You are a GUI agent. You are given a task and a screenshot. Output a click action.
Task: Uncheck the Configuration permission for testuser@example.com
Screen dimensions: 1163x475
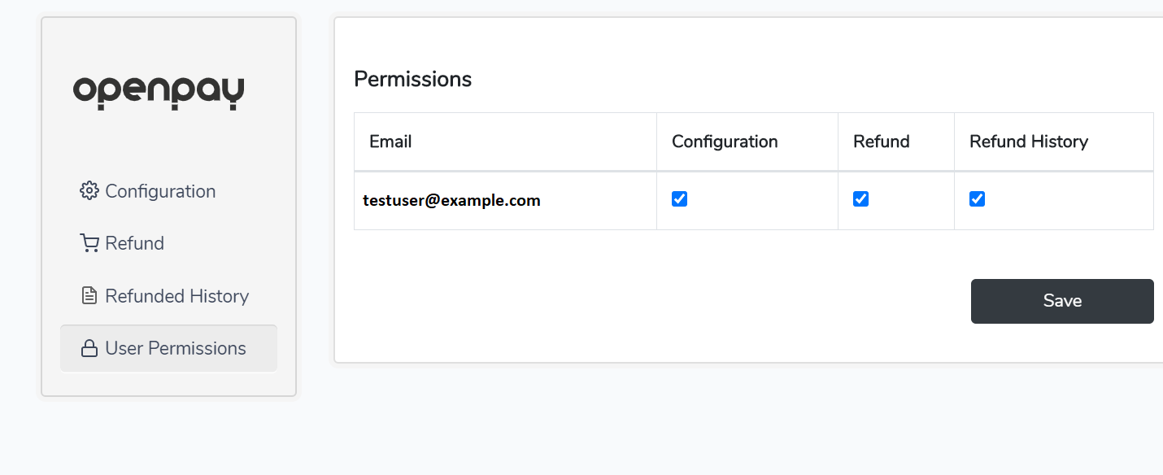(680, 199)
